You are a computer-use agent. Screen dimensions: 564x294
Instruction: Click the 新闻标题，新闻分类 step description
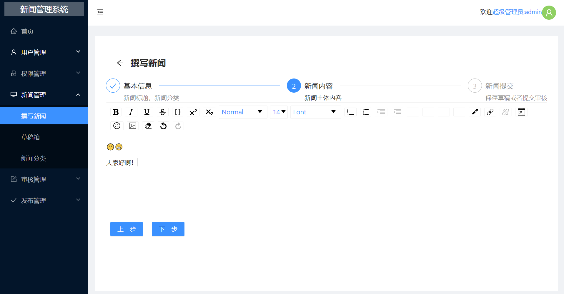(x=151, y=98)
